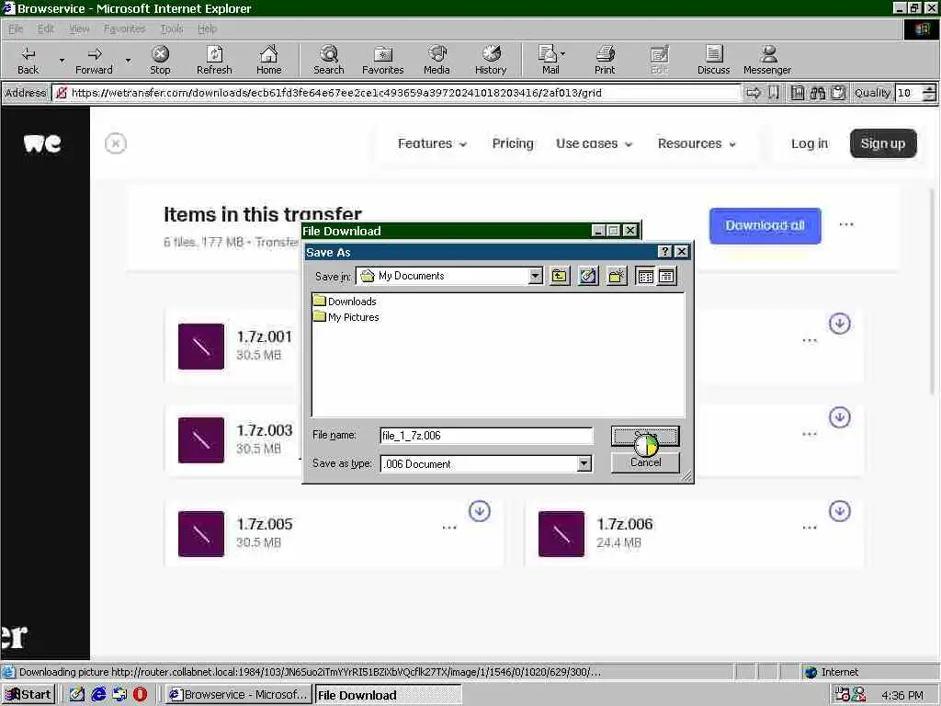Viewport: 941px width, 706px height.
Task: Open the Save as type dropdown
Action: click(584, 463)
